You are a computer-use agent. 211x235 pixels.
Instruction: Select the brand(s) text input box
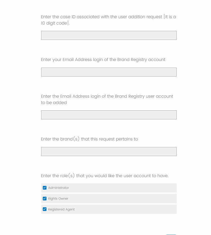[x=109, y=152]
